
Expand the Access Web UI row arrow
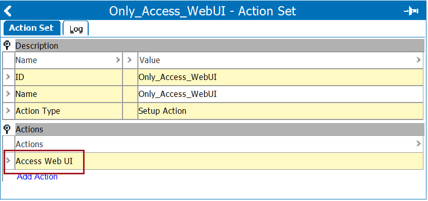pyautogui.click(x=8, y=161)
